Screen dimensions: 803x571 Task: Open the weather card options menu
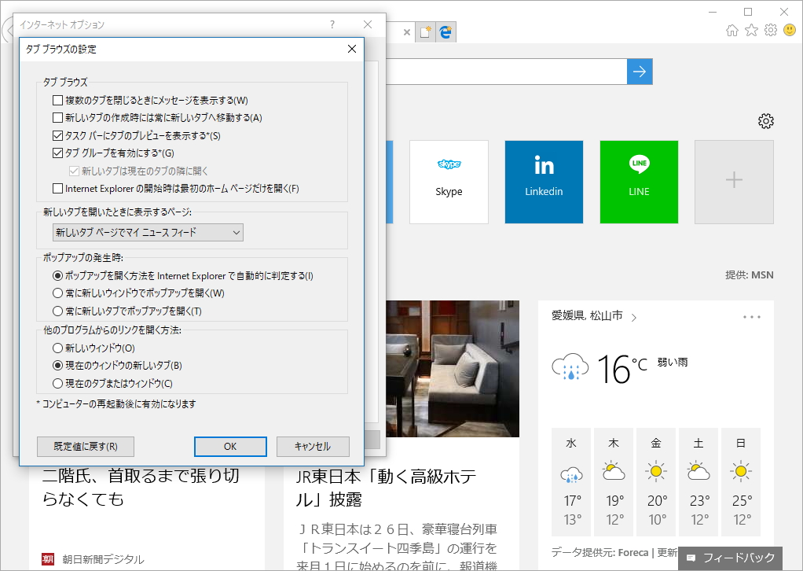(751, 316)
